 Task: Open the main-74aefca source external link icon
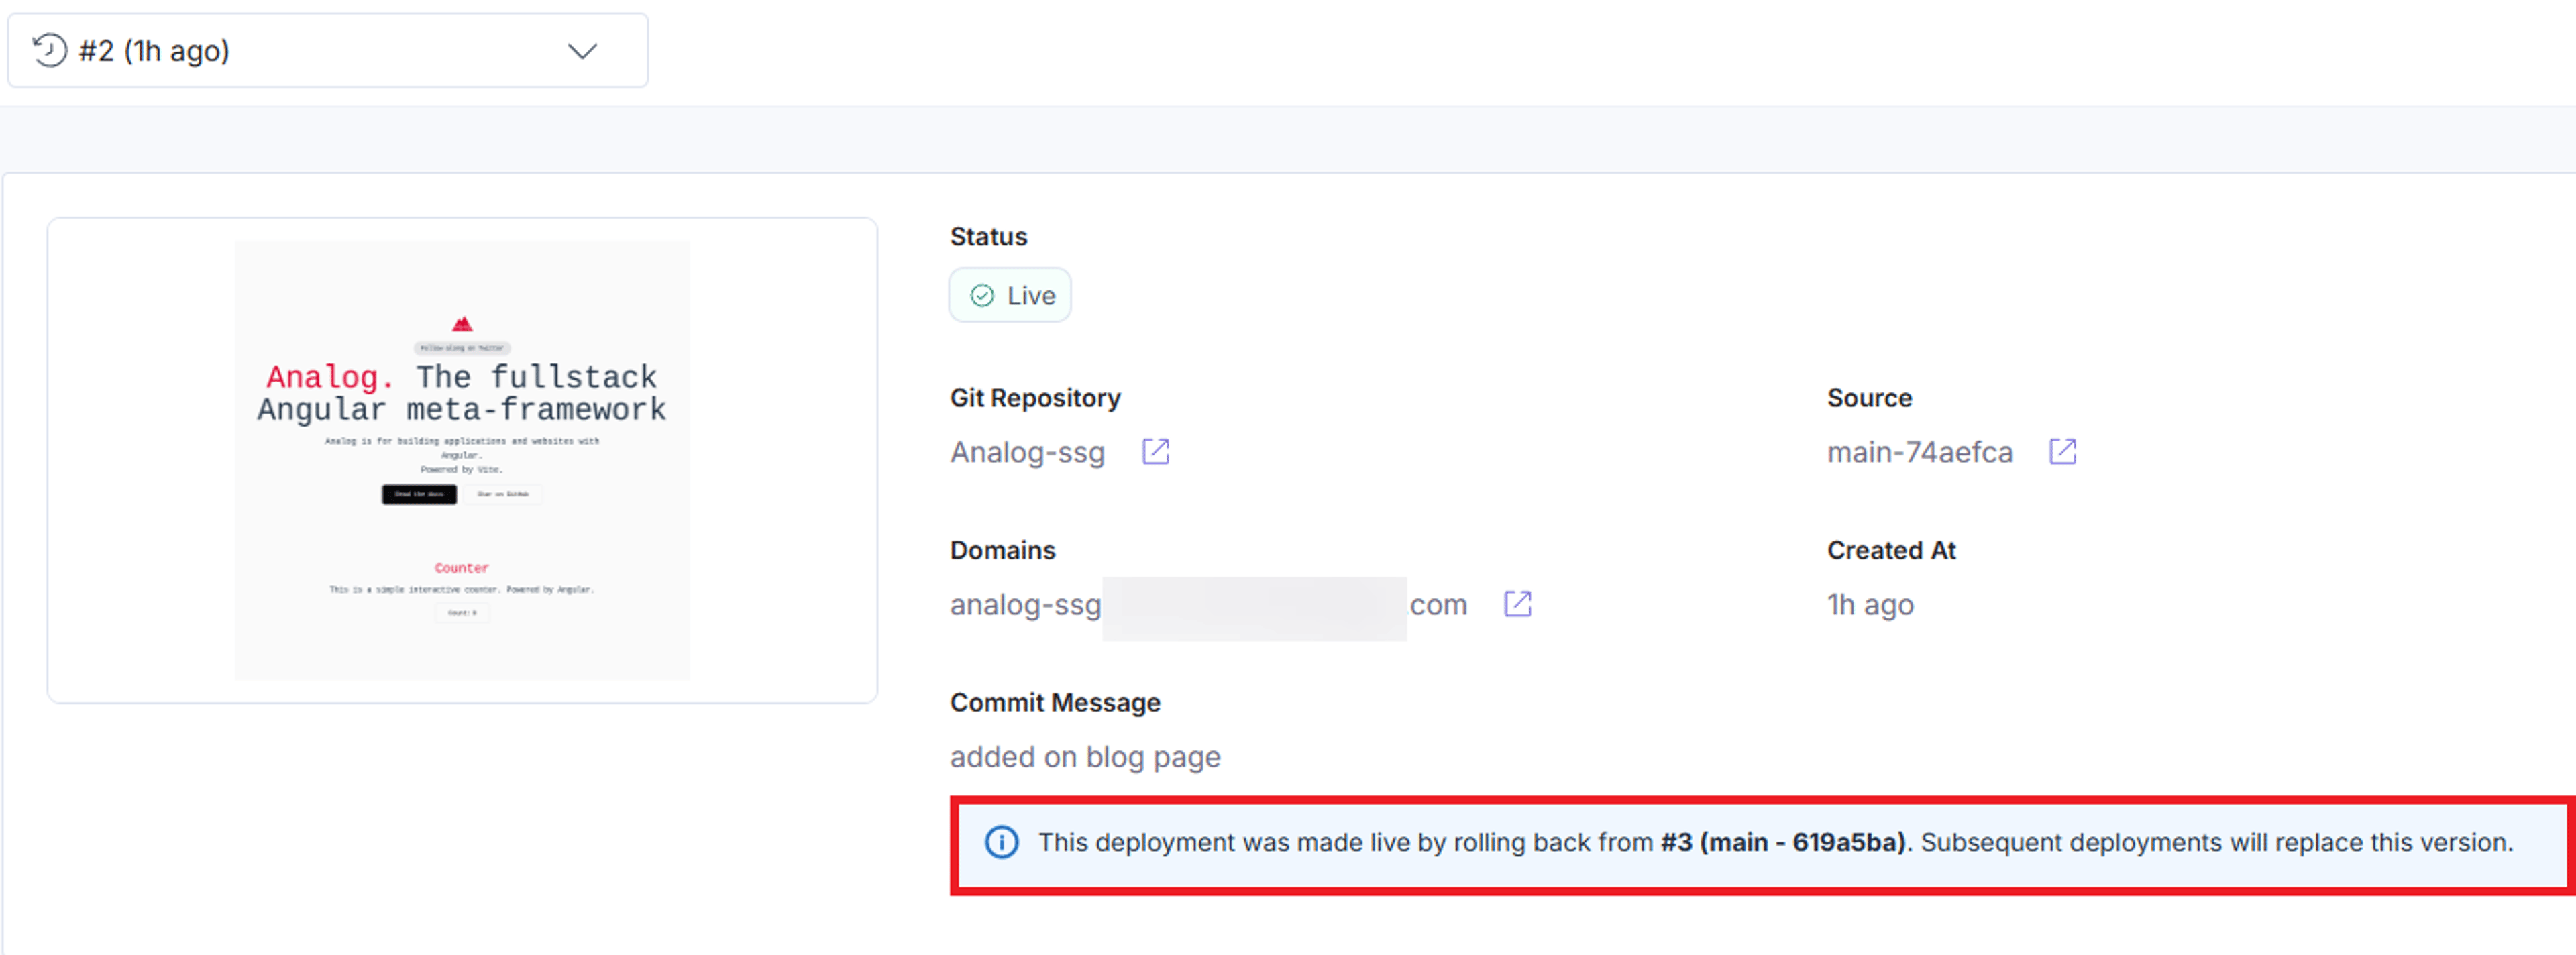2062,452
